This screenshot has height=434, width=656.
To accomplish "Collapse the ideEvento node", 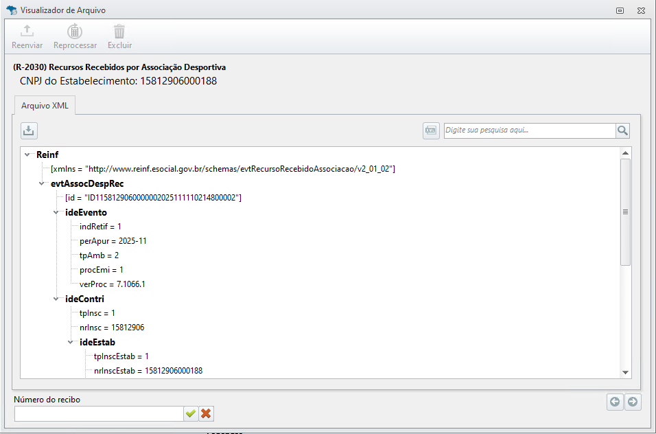I will point(56,213).
